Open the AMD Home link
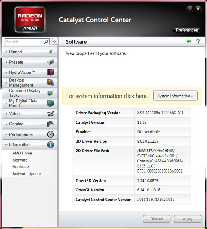The image size is (207, 229). point(22,153)
